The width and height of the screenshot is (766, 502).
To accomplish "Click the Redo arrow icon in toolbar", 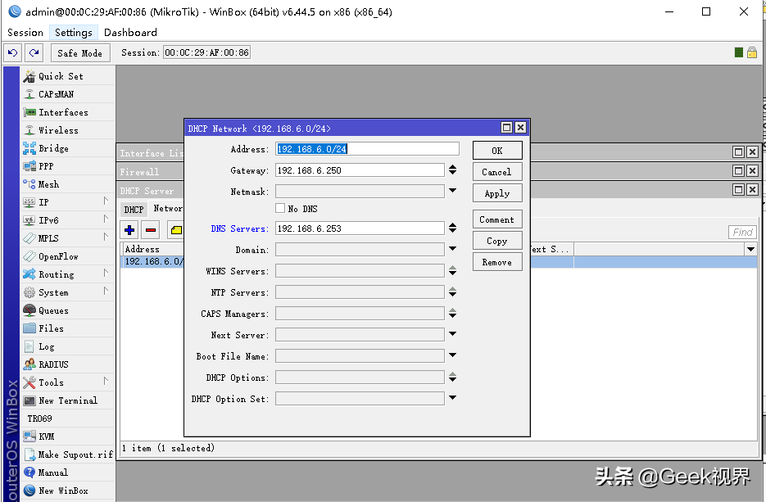I will pos(34,52).
